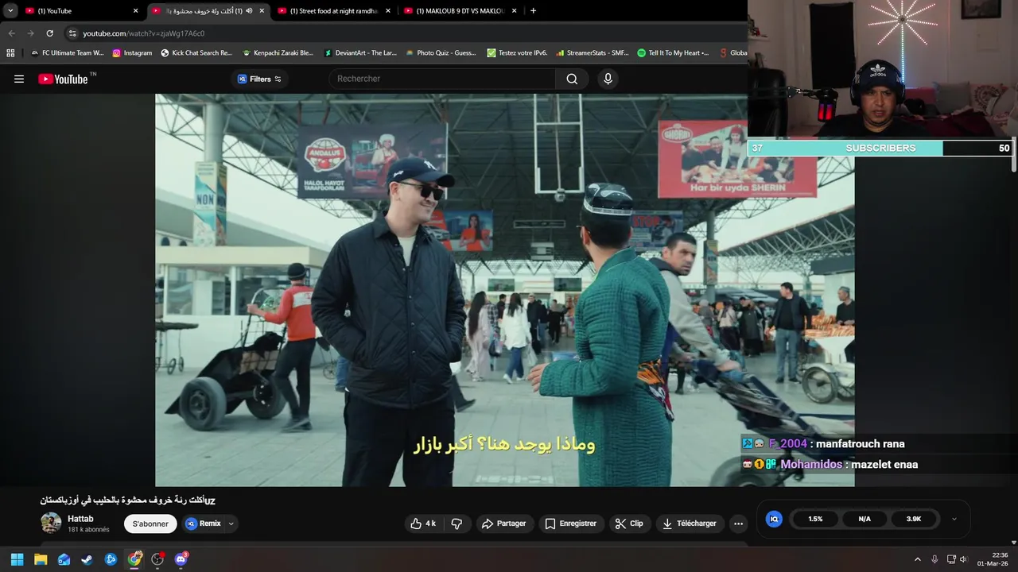The image size is (1018, 572).
Task: Like the video (4 k)
Action: (x=423, y=524)
